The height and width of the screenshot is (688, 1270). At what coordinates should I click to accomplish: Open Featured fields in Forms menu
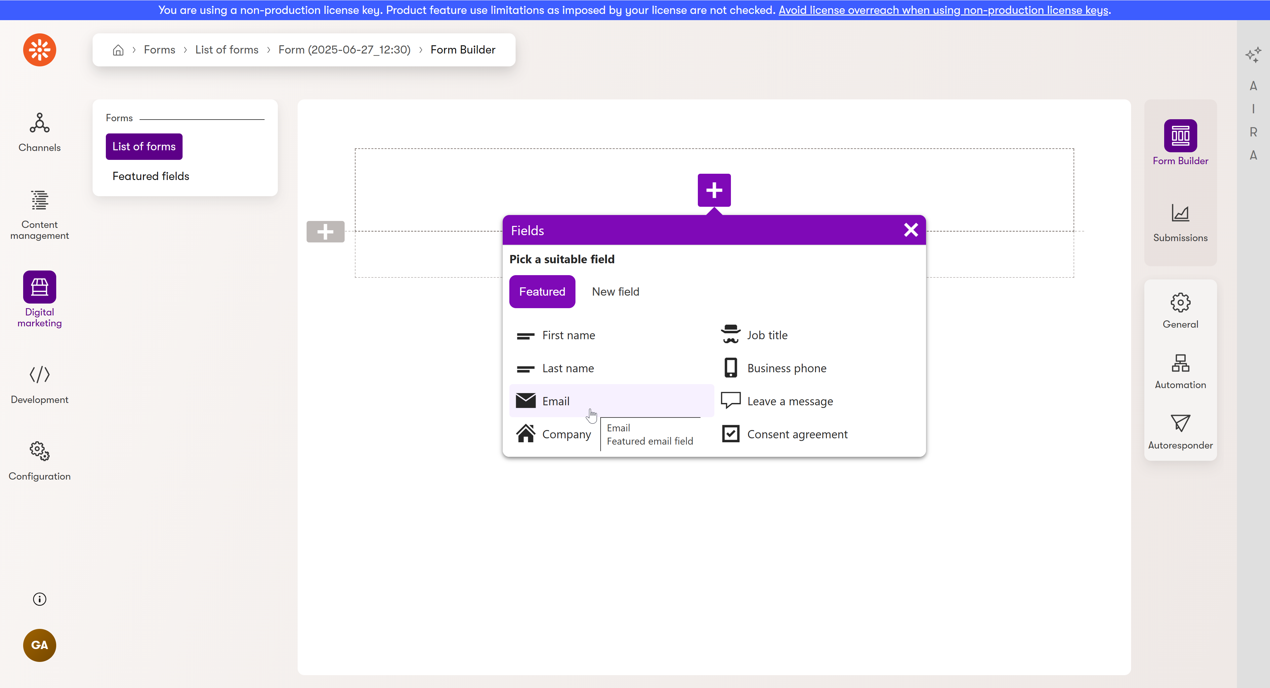(x=151, y=176)
